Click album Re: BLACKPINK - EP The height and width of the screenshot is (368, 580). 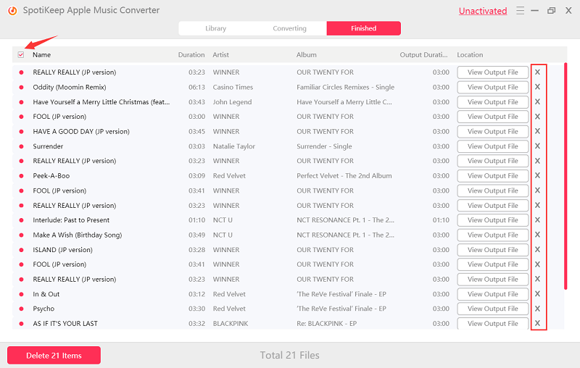tap(327, 324)
